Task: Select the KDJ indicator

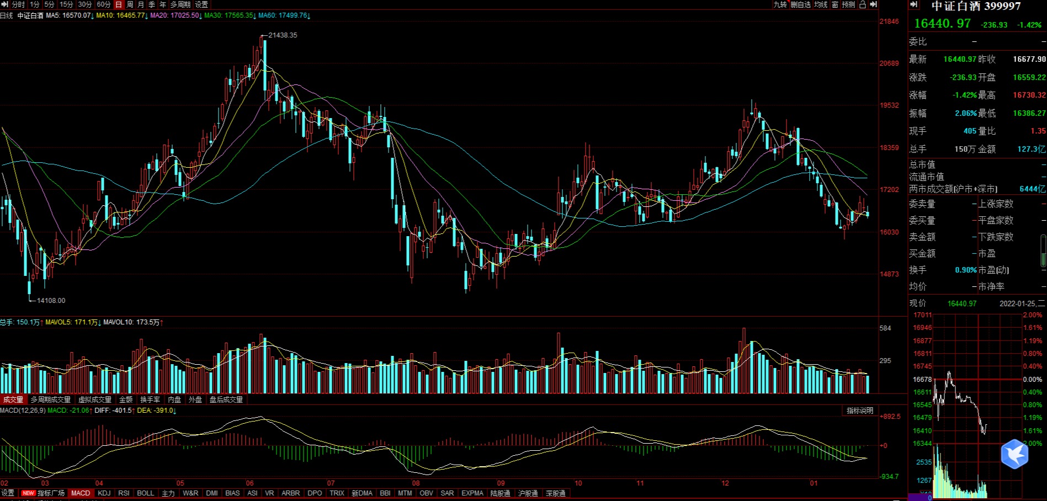Action: click(104, 493)
